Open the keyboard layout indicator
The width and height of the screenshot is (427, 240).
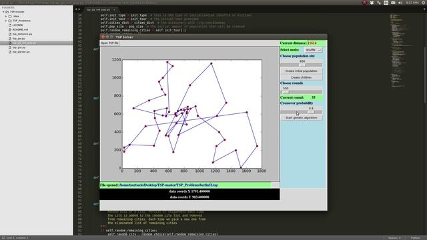click(386, 3)
